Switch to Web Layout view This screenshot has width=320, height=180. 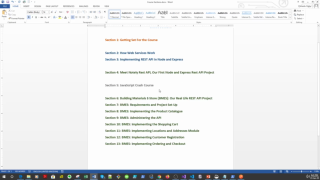point(287,171)
